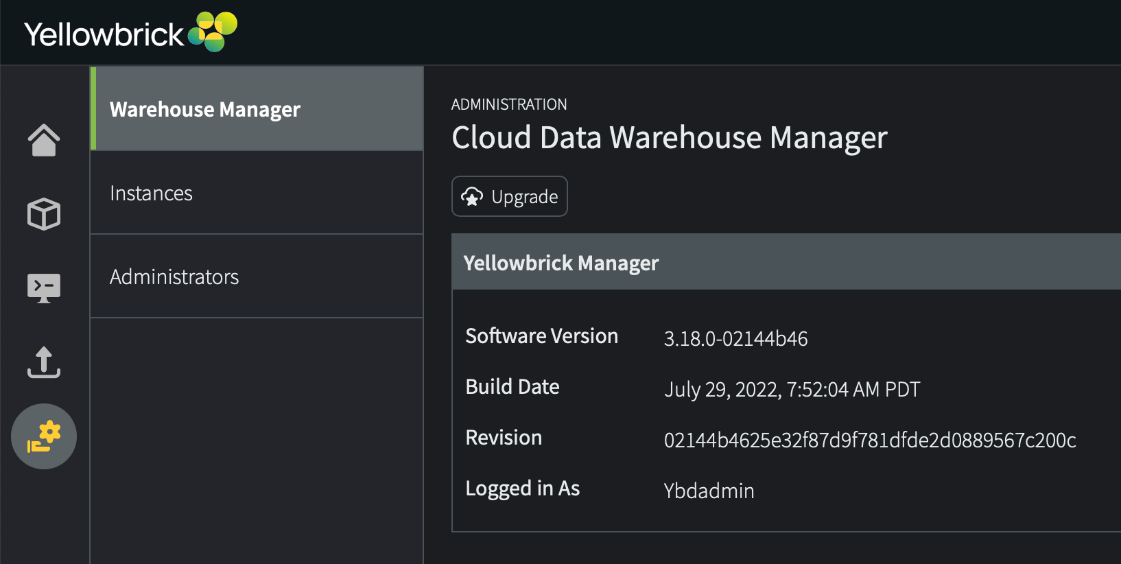Click the revision hash 02144b4625e32f87...

tap(870, 440)
